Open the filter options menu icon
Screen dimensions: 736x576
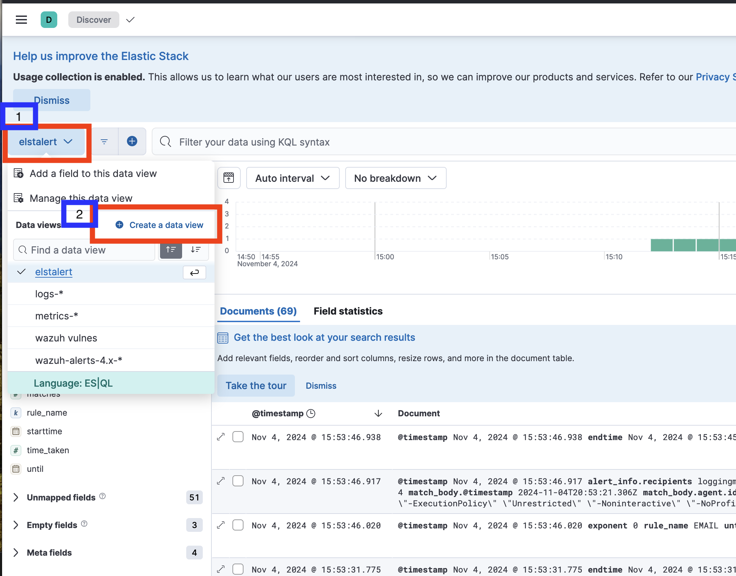coord(104,141)
